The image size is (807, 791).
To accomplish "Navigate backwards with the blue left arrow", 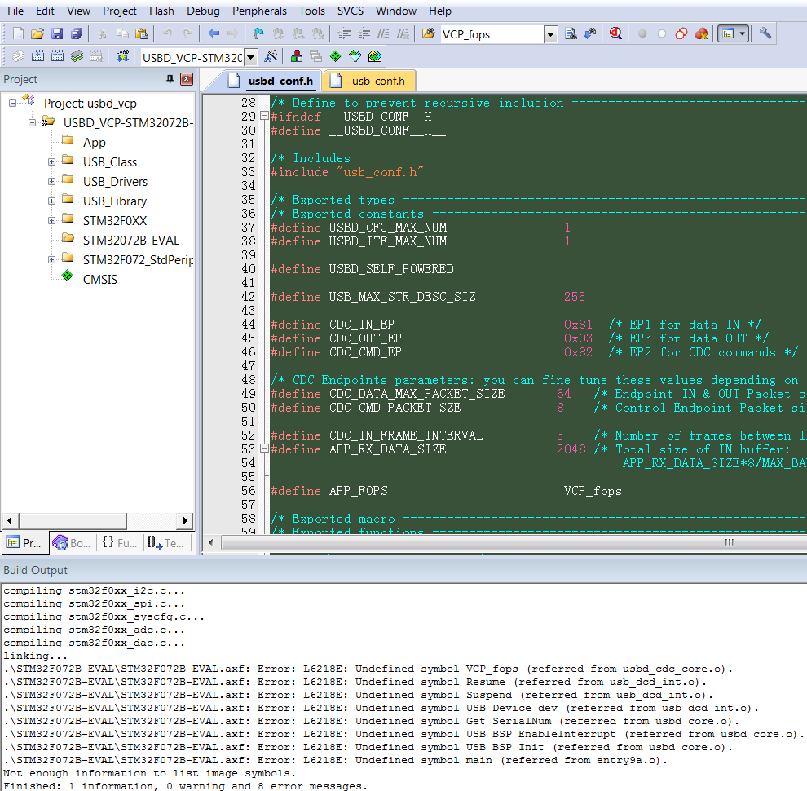I will click(214, 34).
